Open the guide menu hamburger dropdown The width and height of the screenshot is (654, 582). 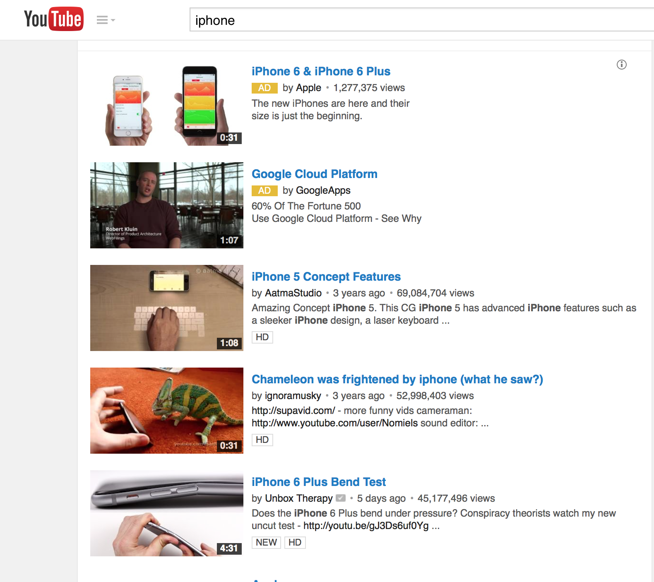tap(106, 20)
